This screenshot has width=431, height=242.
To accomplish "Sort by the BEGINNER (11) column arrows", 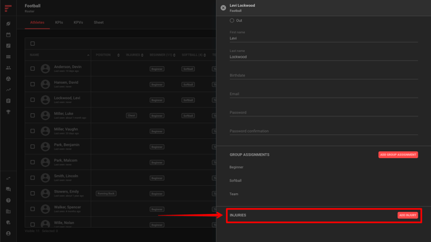I will click(x=174, y=55).
